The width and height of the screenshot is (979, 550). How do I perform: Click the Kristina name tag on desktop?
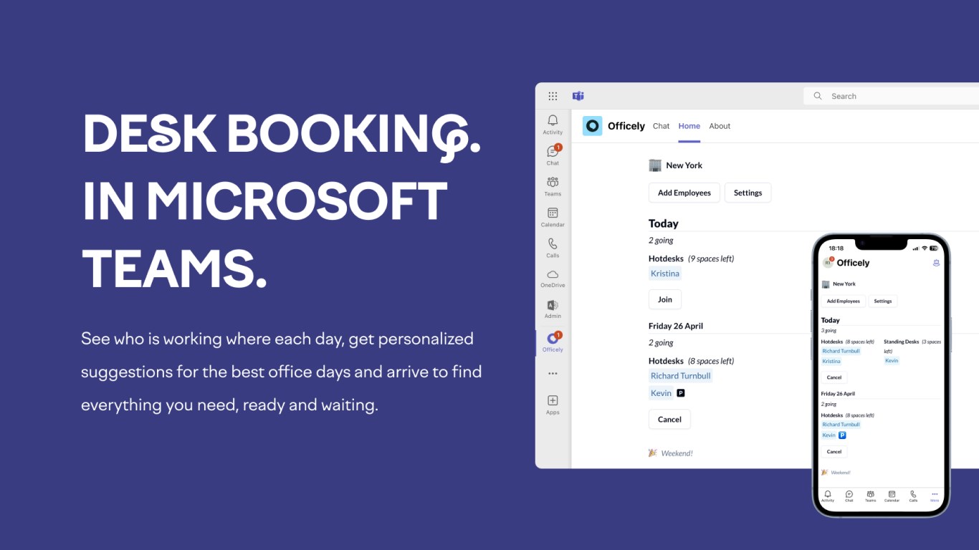click(665, 274)
